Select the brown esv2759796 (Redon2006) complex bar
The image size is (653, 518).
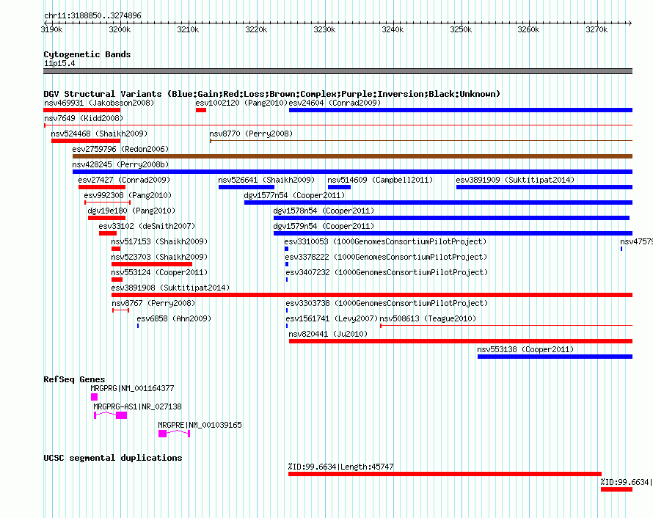click(x=352, y=156)
